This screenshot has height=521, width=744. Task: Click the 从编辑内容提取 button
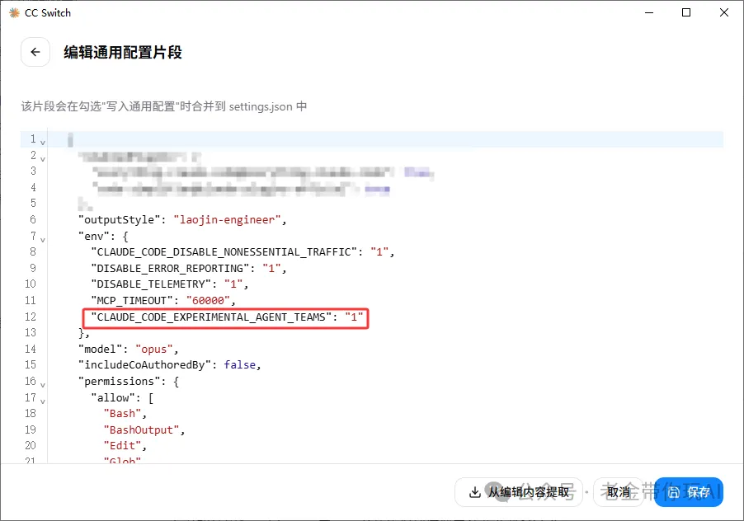pyautogui.click(x=518, y=492)
